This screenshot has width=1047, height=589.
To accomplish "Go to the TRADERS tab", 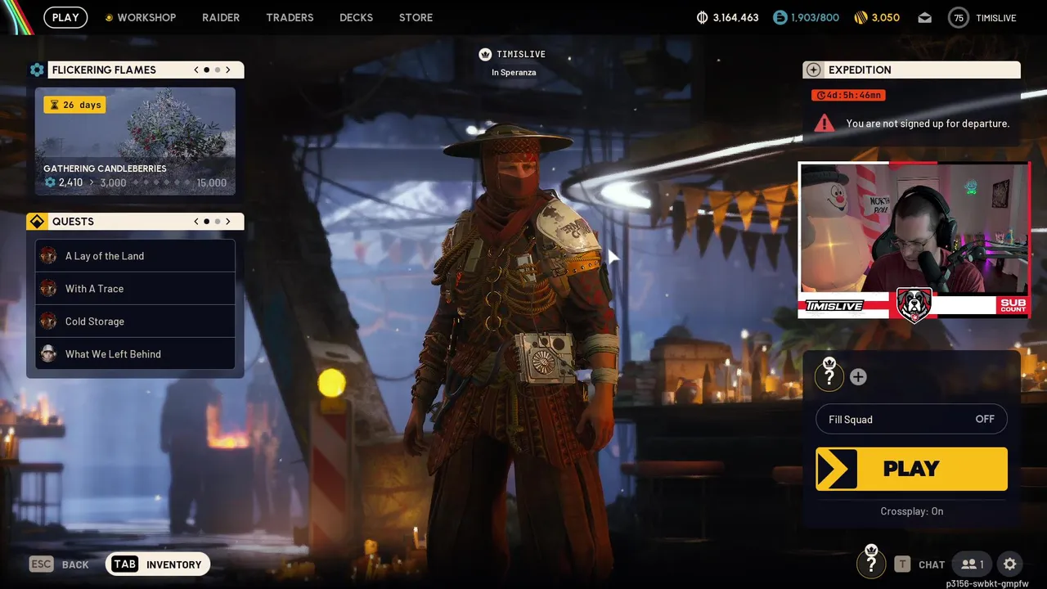I will (290, 17).
